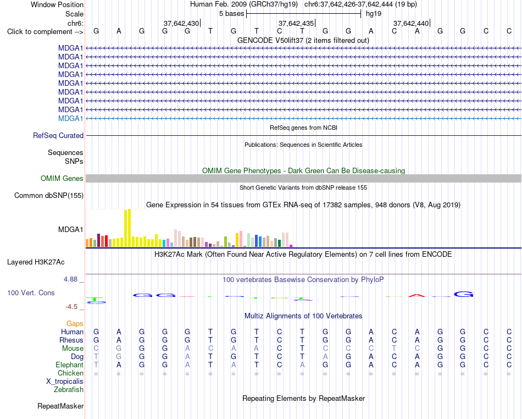The height and width of the screenshot is (419, 522).
Task: Click the GENCODE V50lift37 track title
Action: (x=303, y=40)
